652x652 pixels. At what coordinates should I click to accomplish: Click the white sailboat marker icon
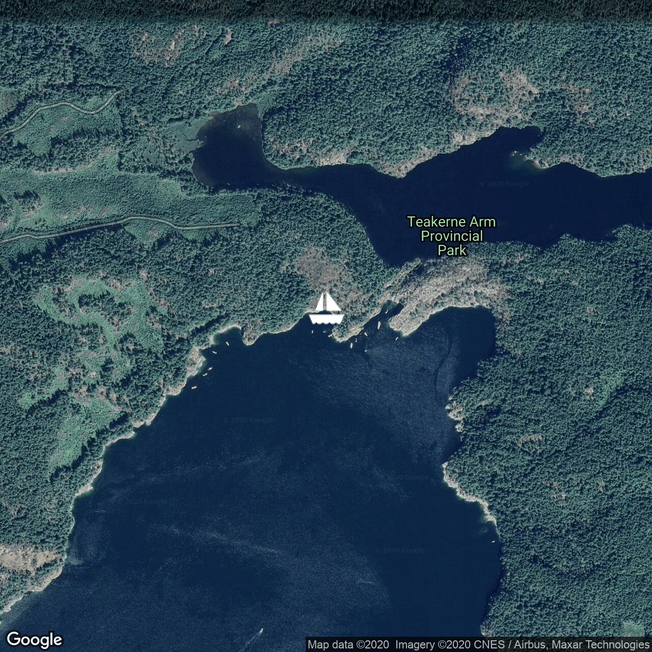[x=326, y=309]
